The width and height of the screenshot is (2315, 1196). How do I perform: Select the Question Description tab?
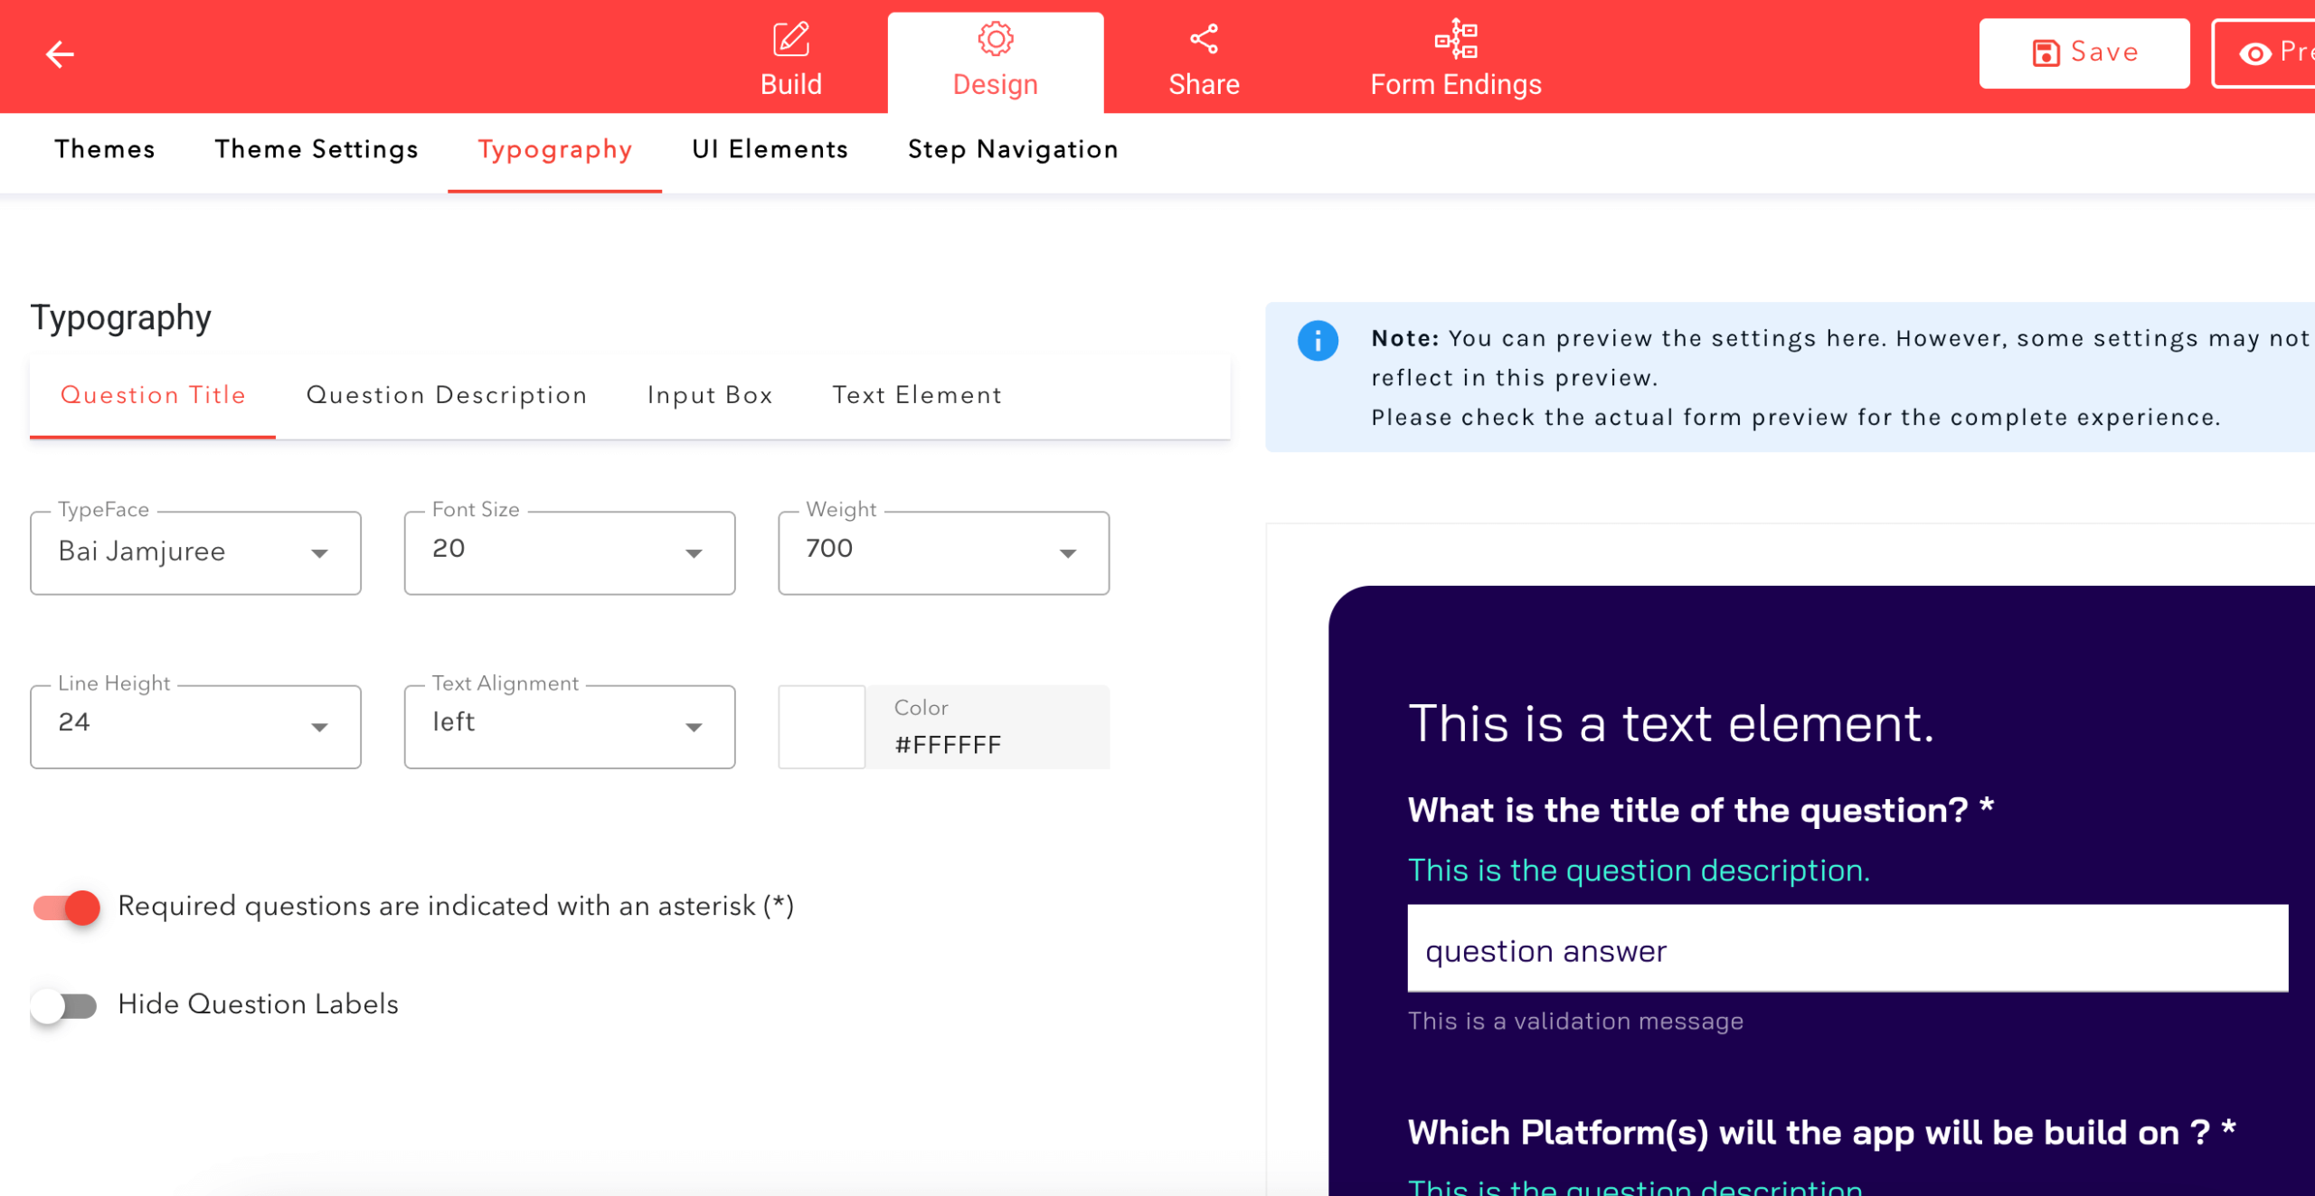tap(447, 396)
